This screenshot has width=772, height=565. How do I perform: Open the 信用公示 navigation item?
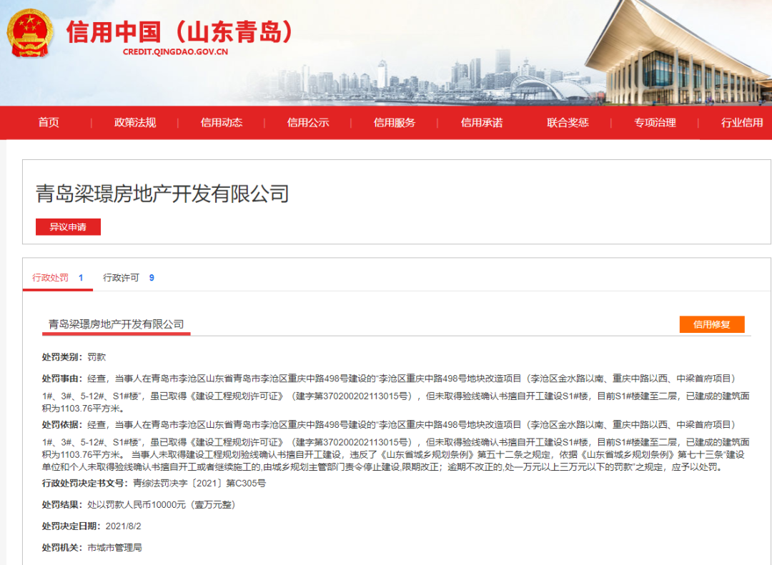(x=307, y=122)
